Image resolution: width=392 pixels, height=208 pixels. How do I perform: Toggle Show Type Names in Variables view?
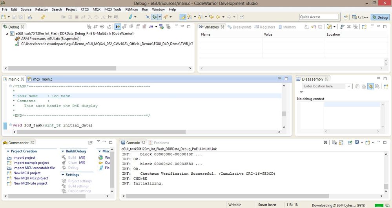(x=307, y=27)
